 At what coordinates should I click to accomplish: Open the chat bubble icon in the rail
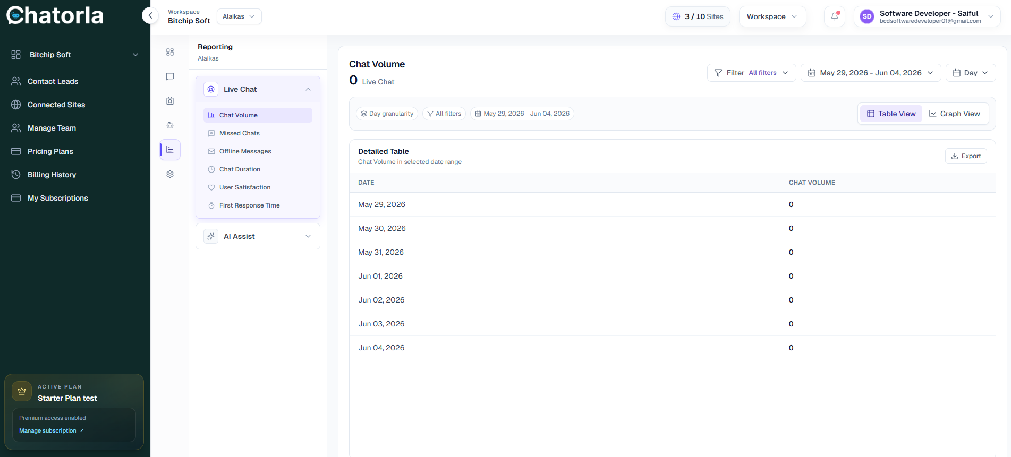pos(170,76)
